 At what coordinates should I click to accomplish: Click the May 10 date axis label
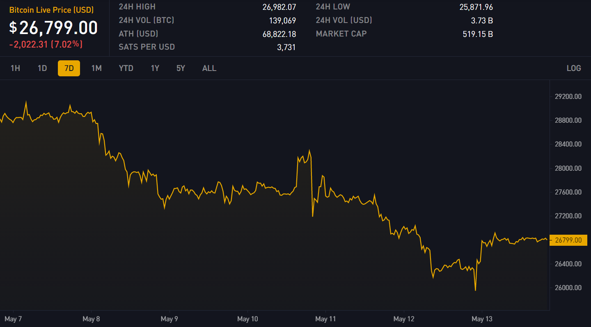(x=248, y=319)
